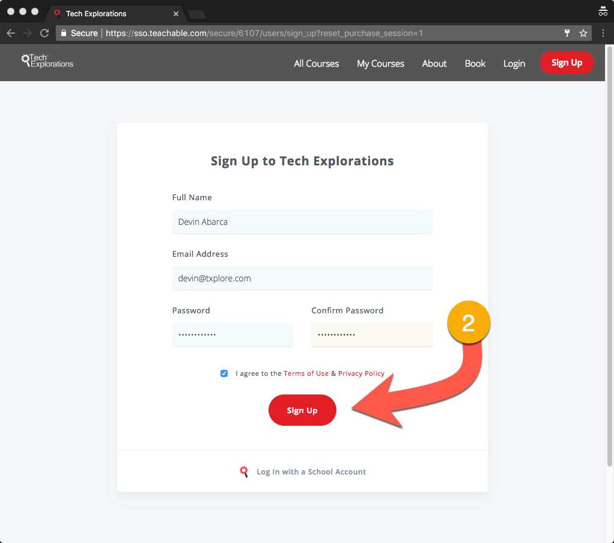
Task: Click the school account logo icon
Action: [x=243, y=471]
